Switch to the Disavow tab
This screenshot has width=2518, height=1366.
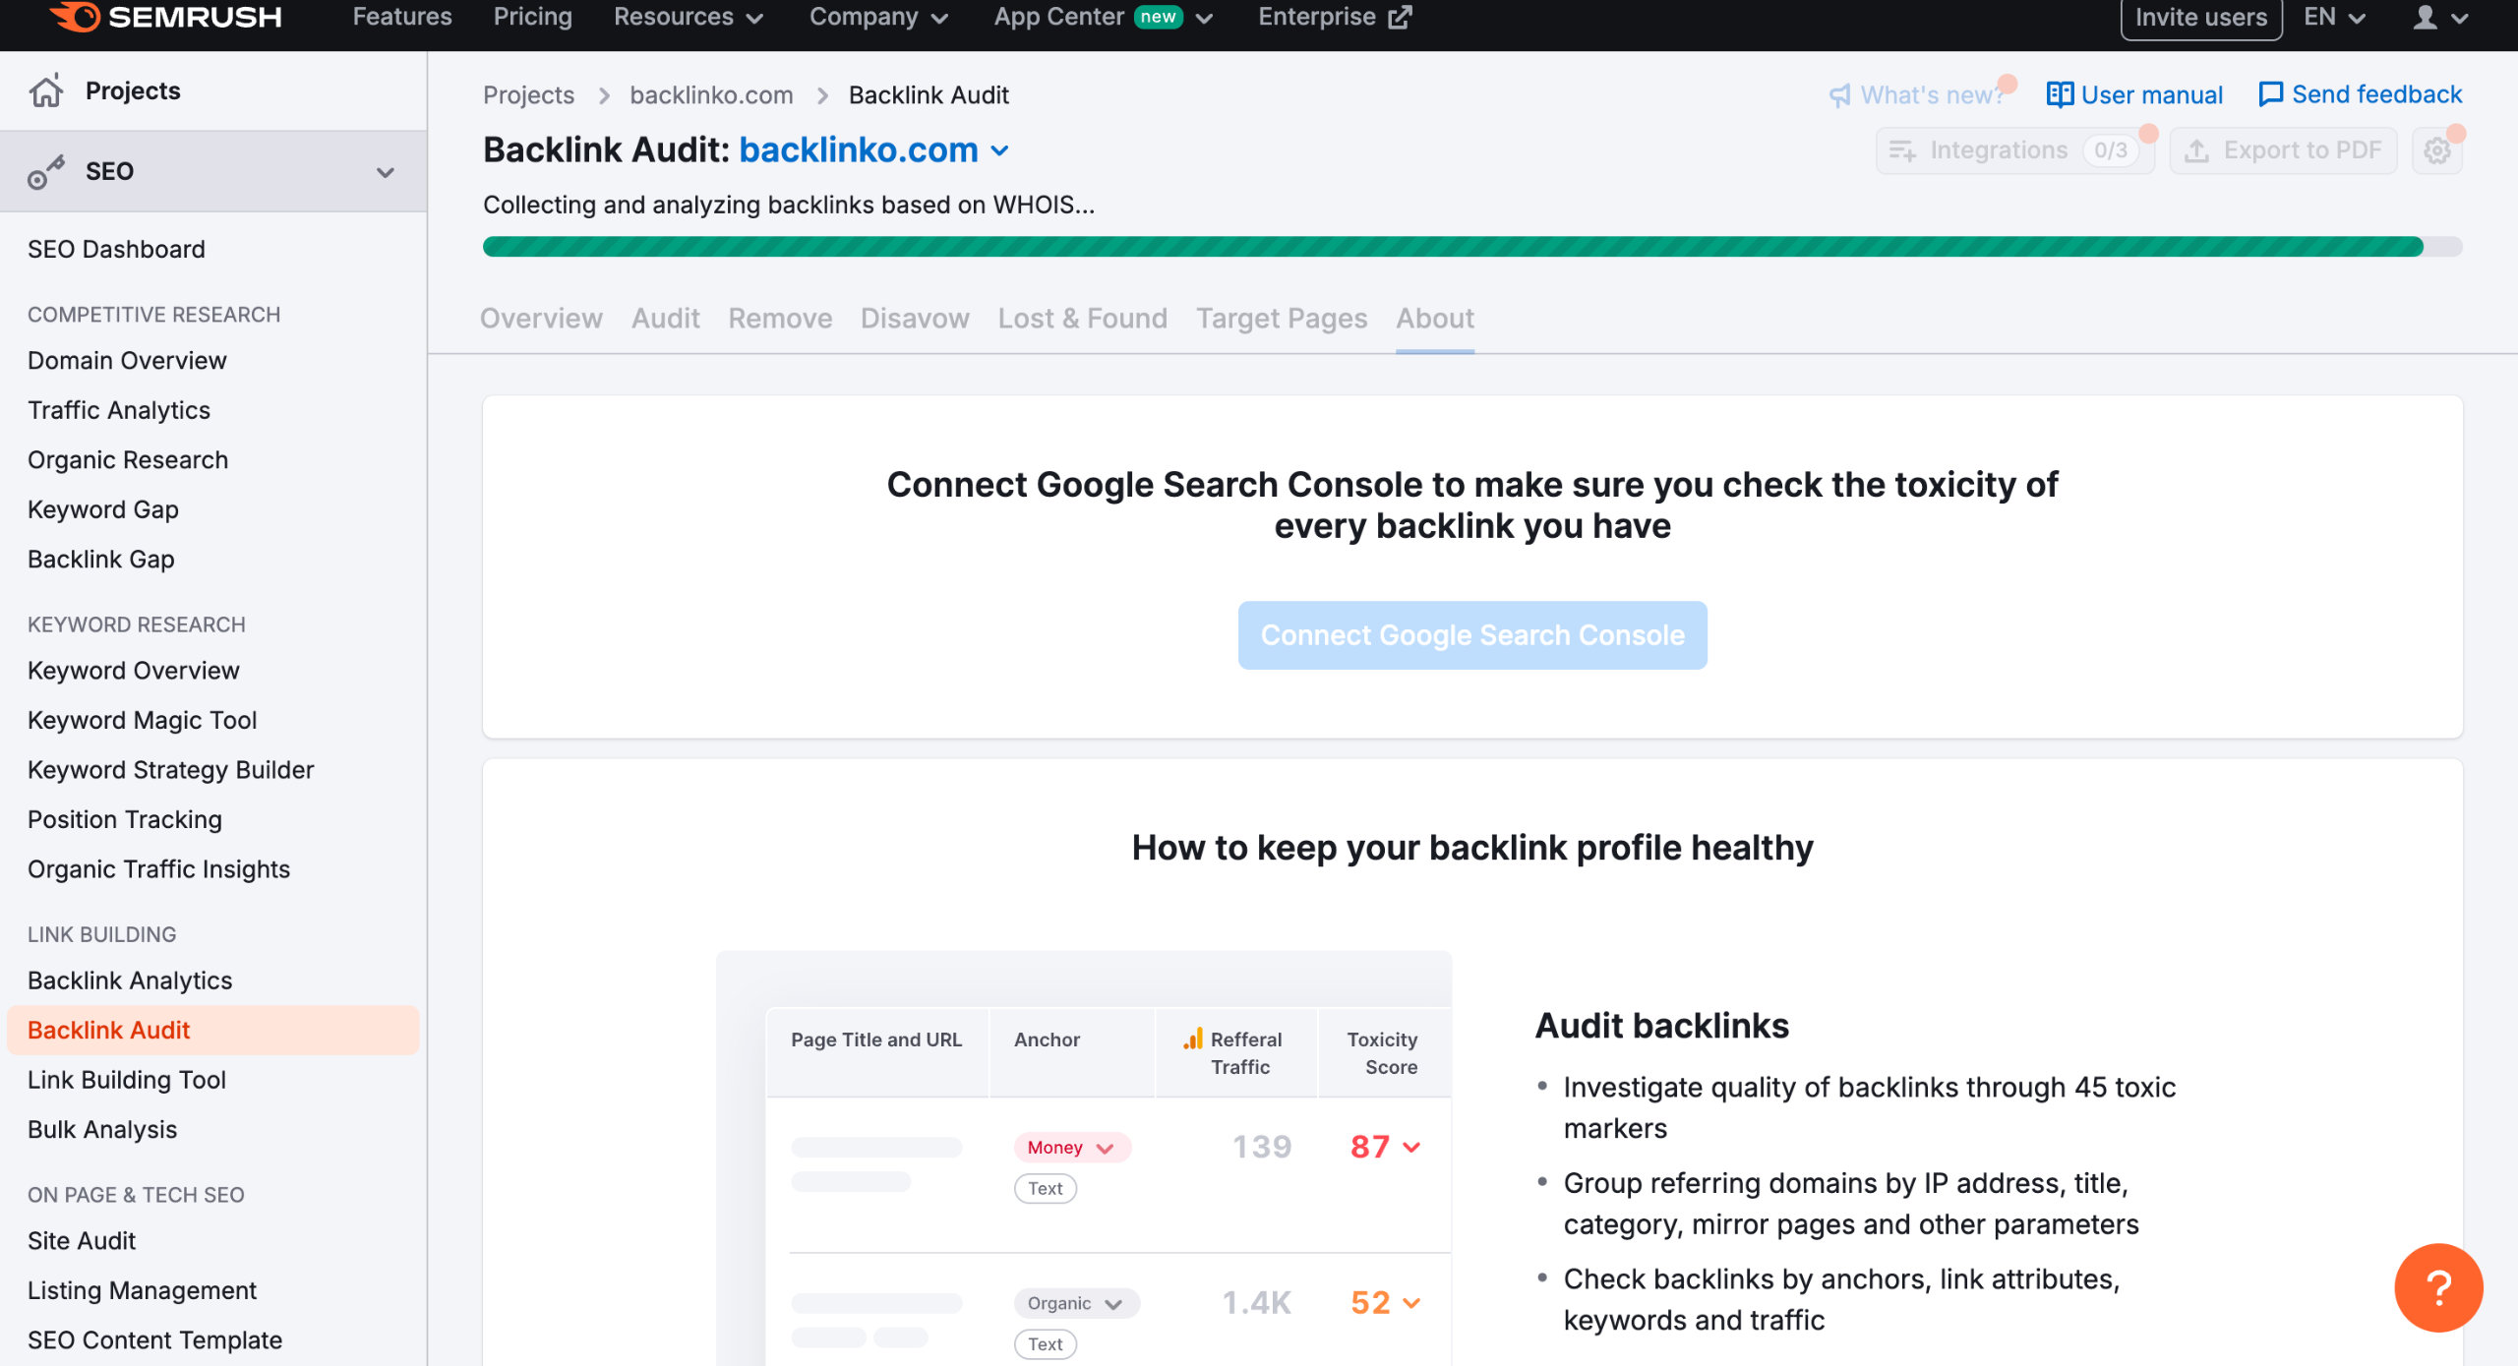click(914, 319)
